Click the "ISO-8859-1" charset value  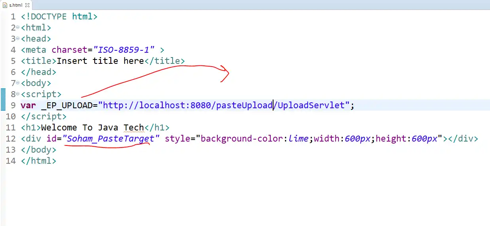(x=123, y=50)
